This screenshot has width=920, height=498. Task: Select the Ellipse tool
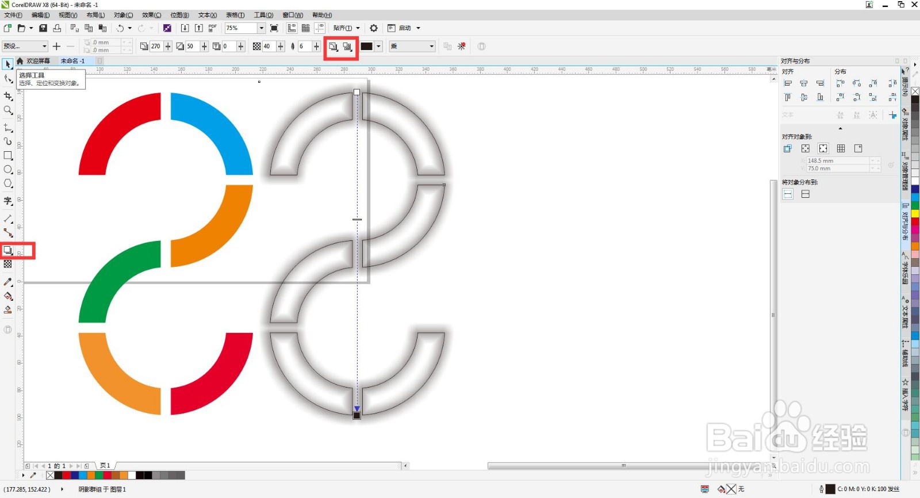click(x=8, y=170)
